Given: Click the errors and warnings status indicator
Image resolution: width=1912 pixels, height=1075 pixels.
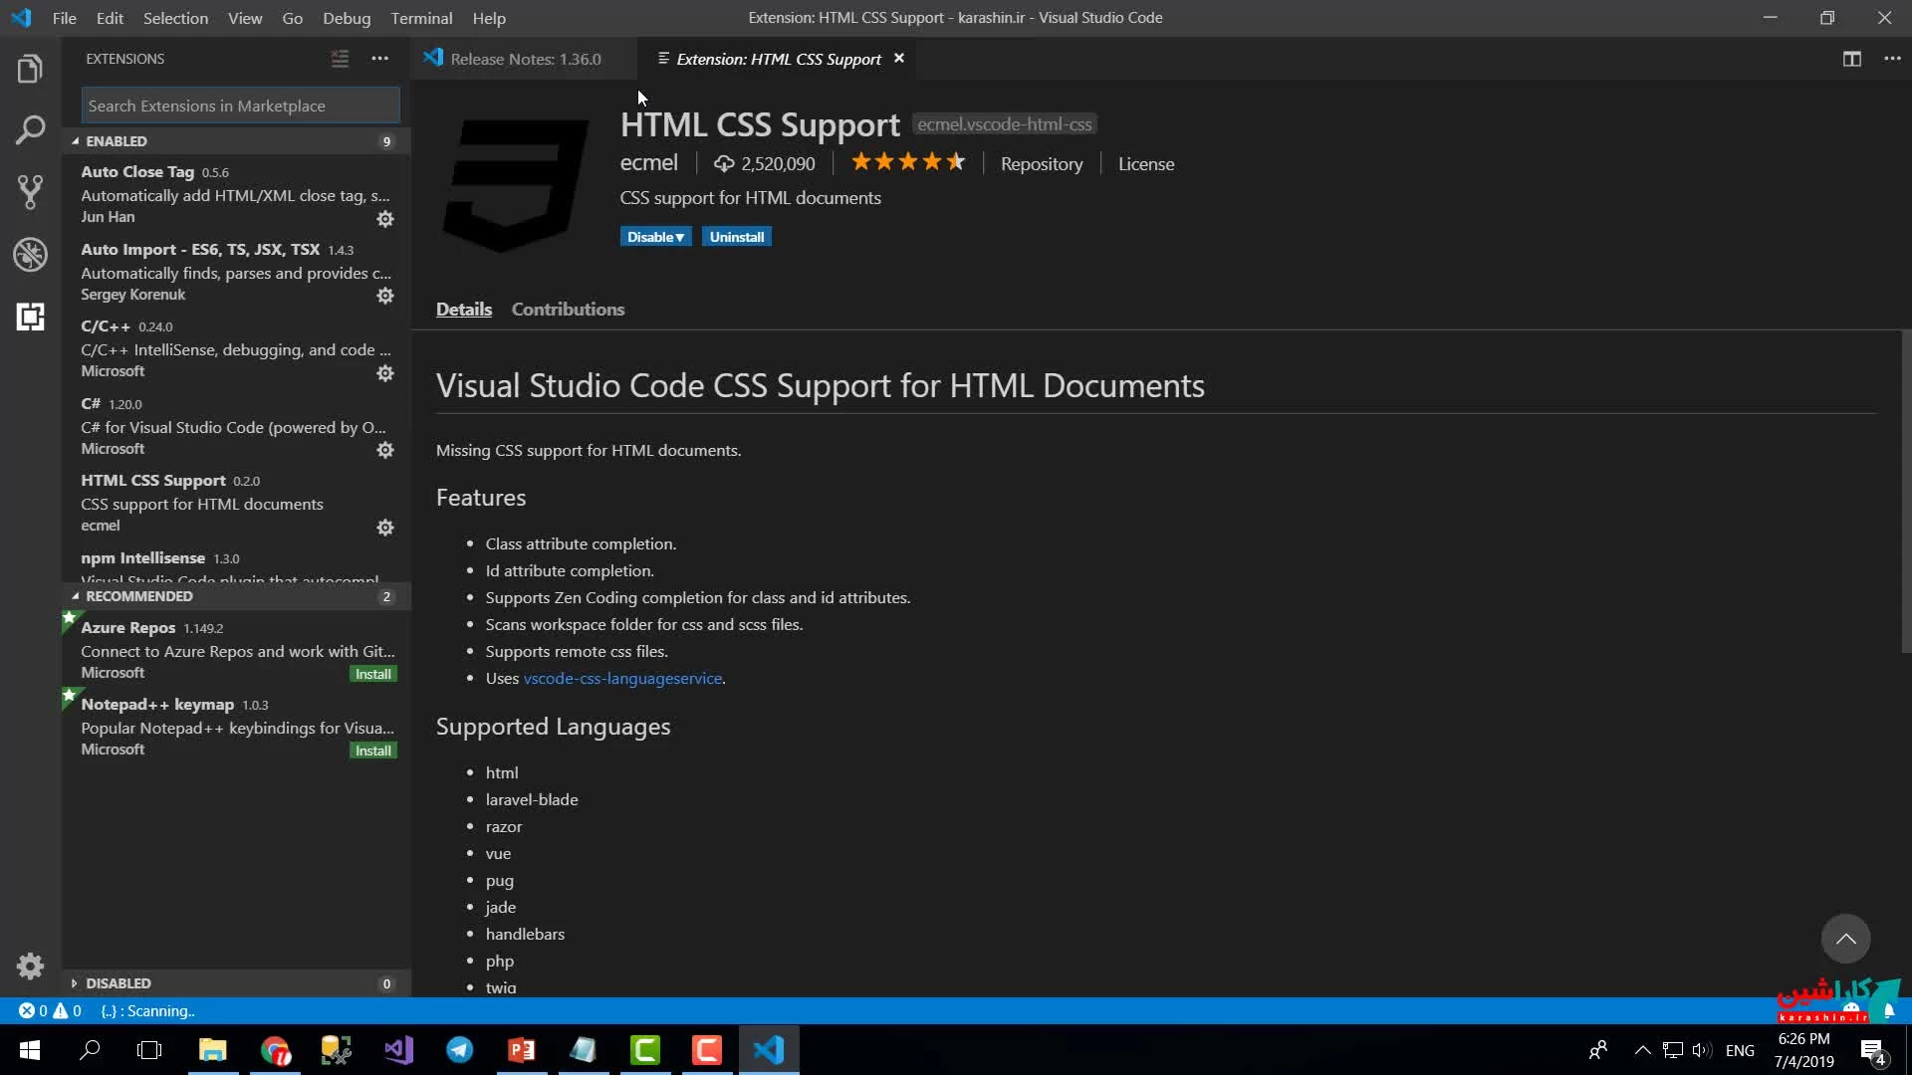Looking at the screenshot, I should pos(50,1010).
